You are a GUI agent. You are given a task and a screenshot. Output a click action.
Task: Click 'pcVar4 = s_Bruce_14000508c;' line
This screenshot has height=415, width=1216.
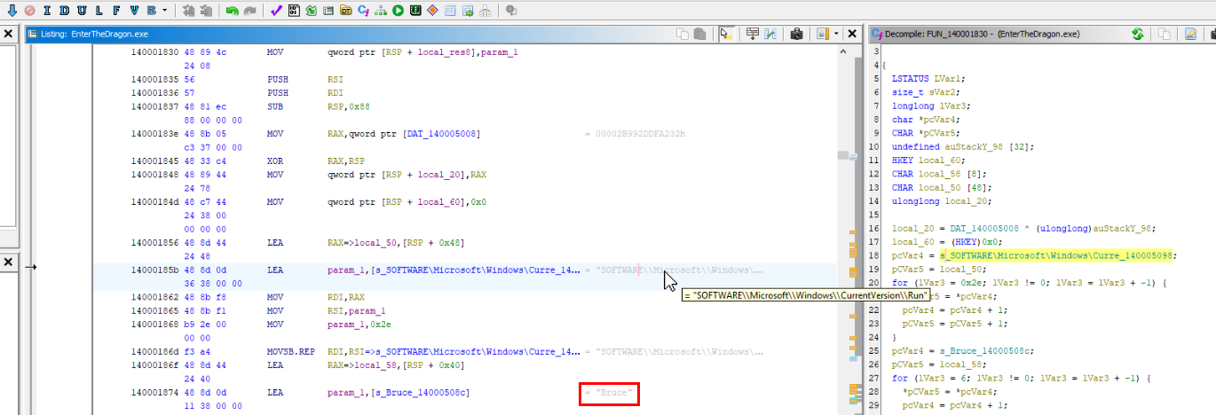(964, 351)
